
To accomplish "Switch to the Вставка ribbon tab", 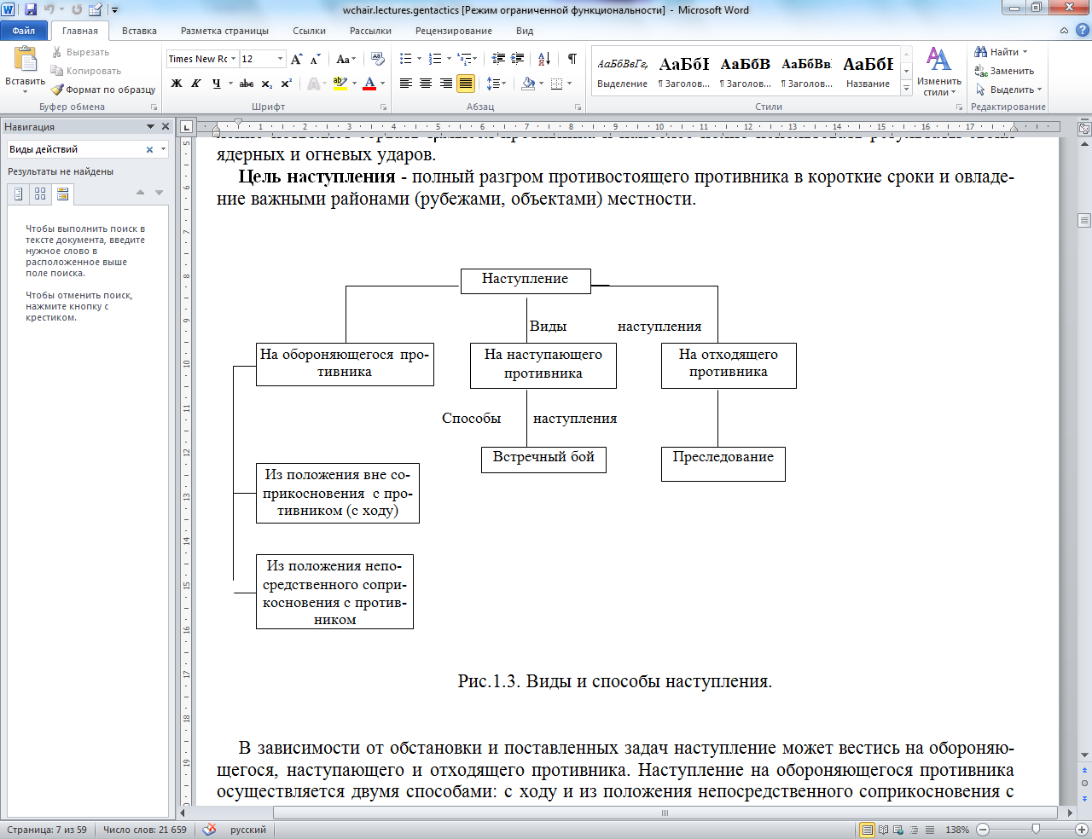I will tap(139, 31).
